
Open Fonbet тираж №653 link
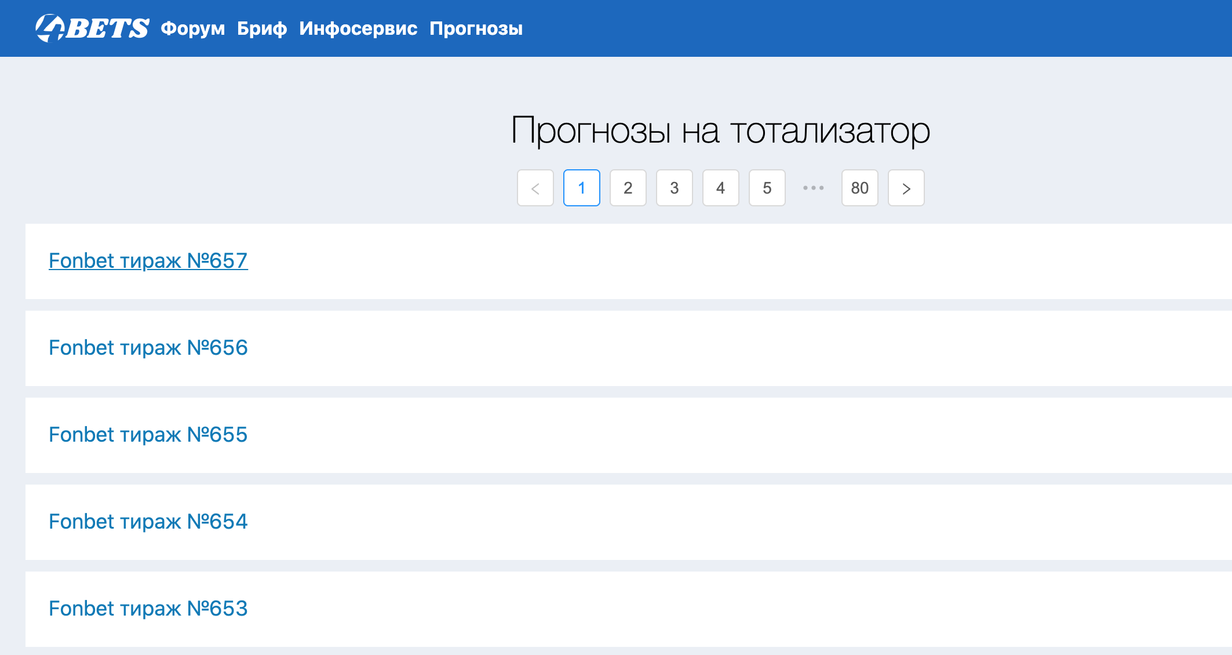tap(148, 609)
